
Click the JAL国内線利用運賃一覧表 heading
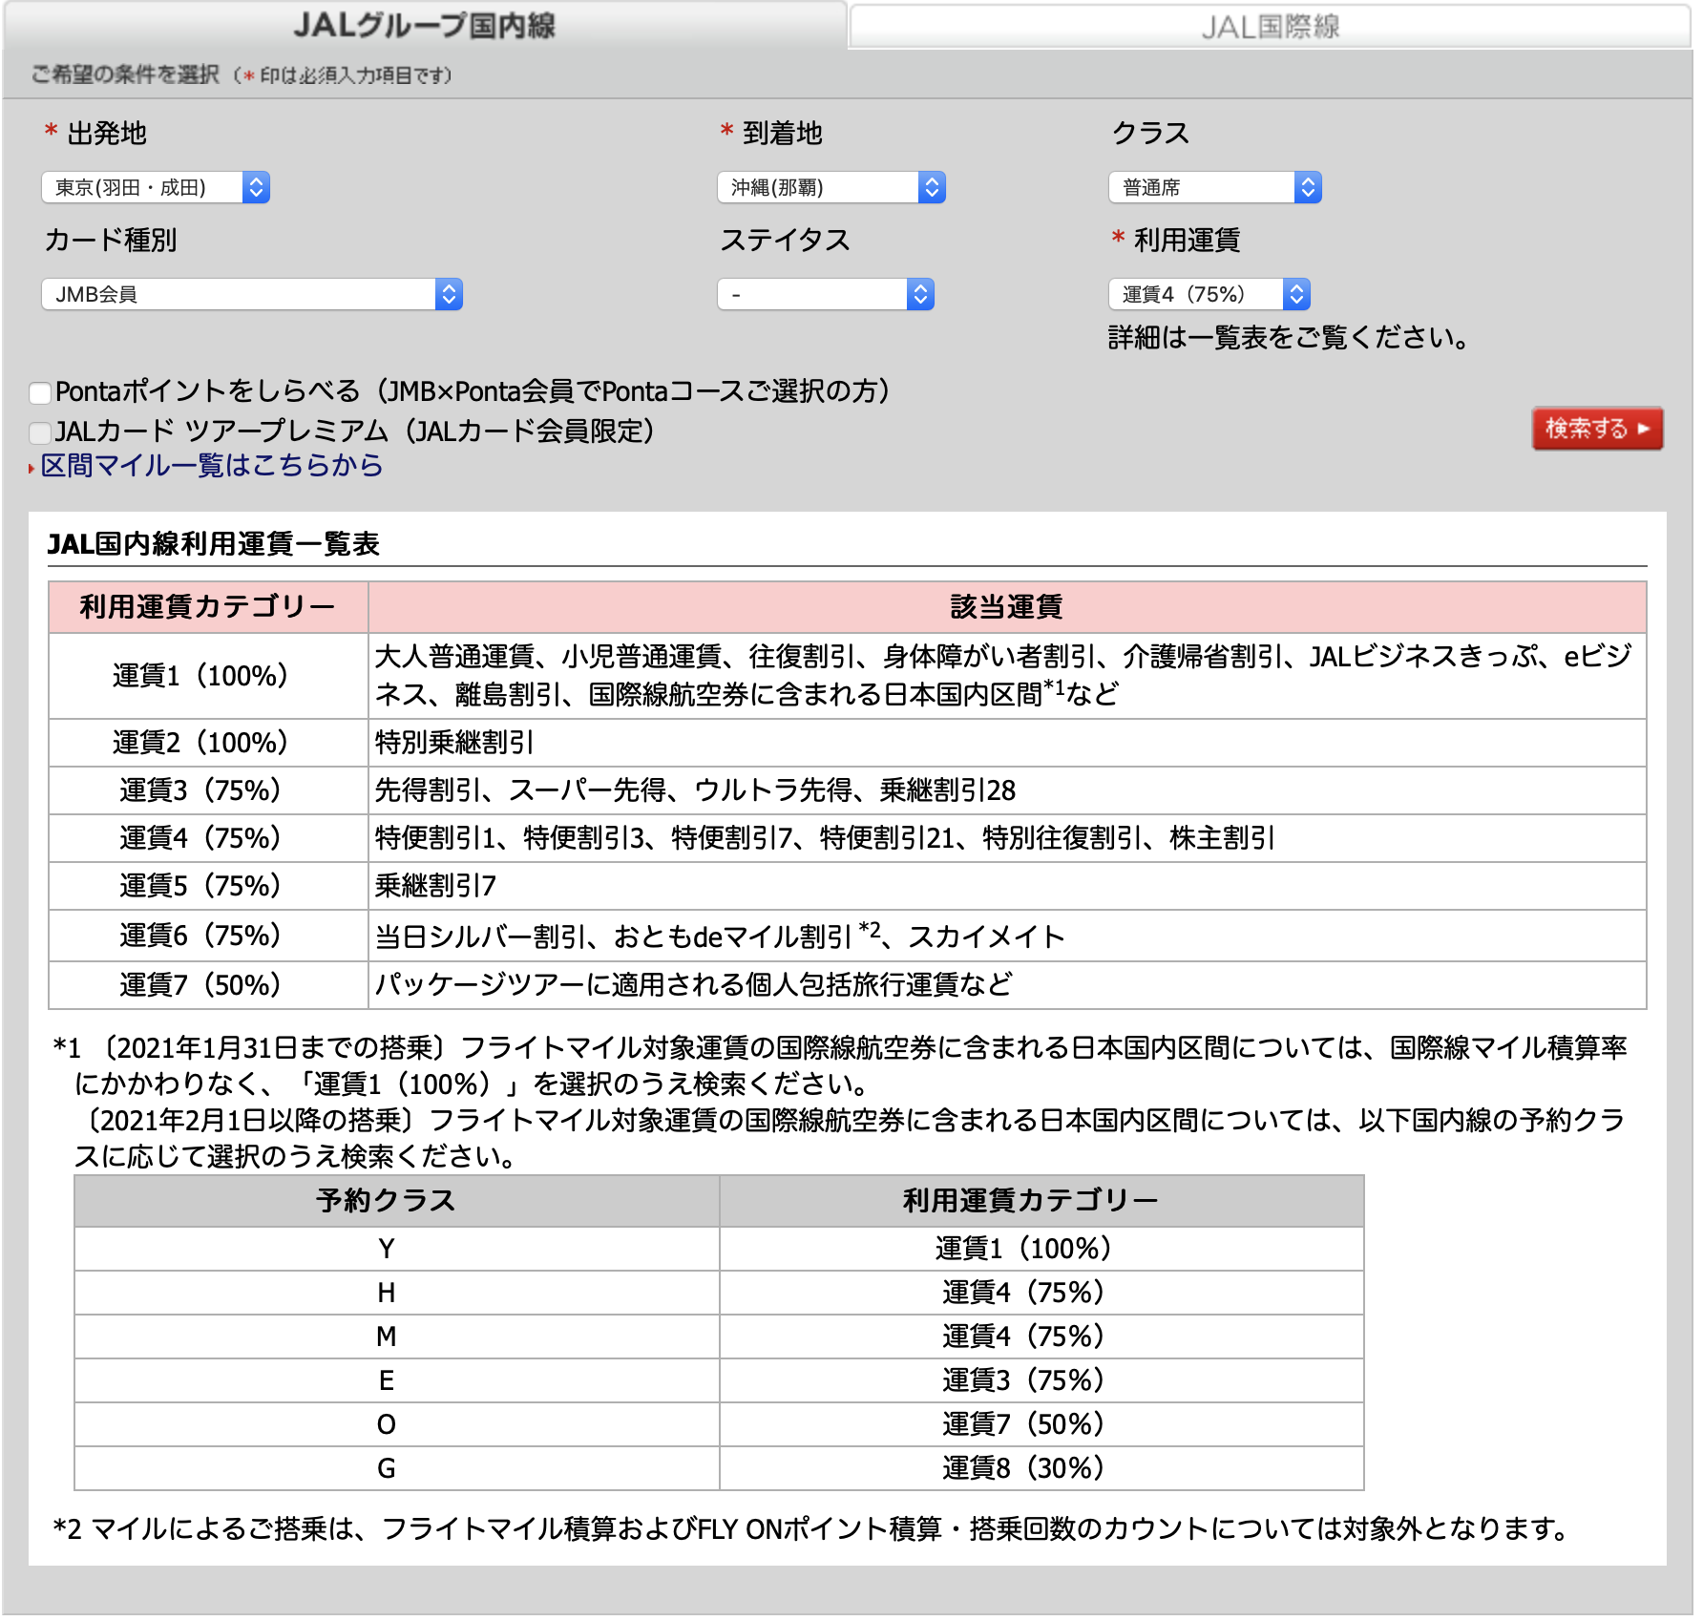click(214, 544)
